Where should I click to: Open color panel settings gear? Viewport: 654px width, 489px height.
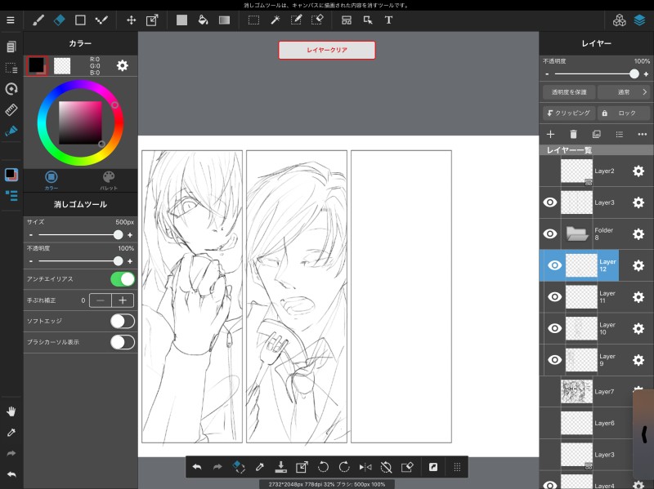pyautogui.click(x=122, y=65)
